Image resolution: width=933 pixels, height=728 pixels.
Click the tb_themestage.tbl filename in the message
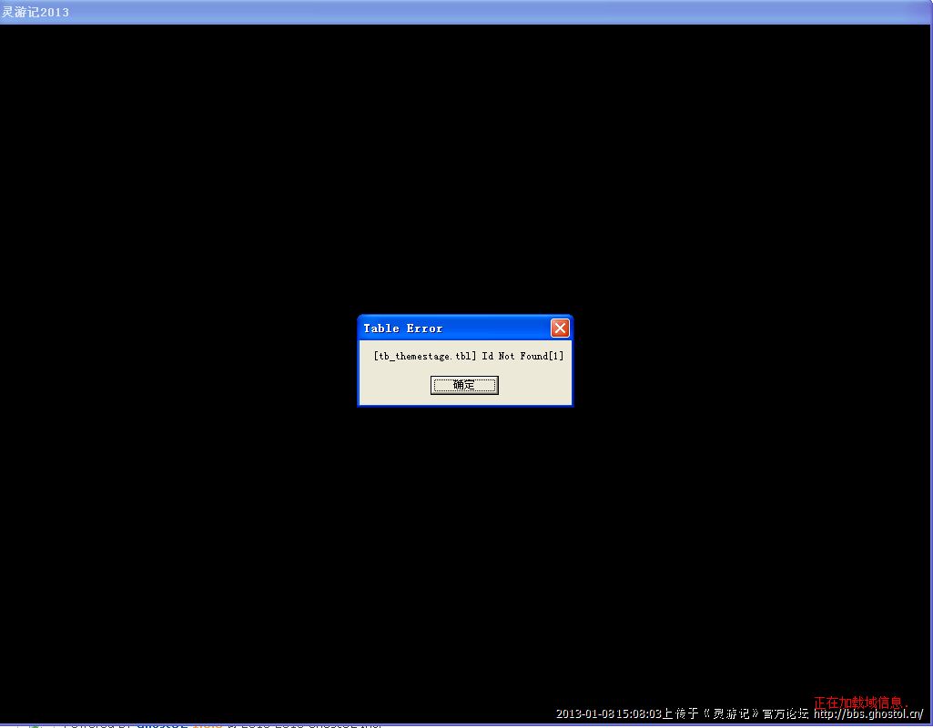(425, 356)
